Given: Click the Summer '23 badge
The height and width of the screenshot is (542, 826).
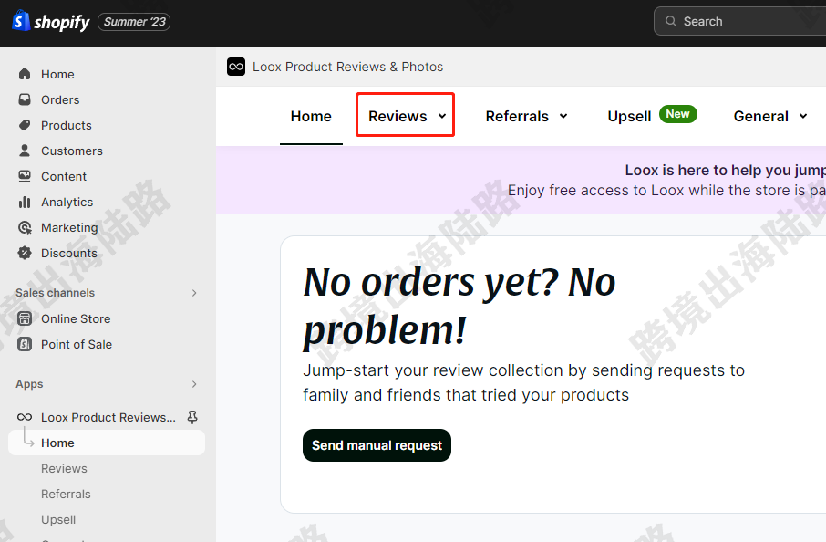Looking at the screenshot, I should tap(134, 22).
